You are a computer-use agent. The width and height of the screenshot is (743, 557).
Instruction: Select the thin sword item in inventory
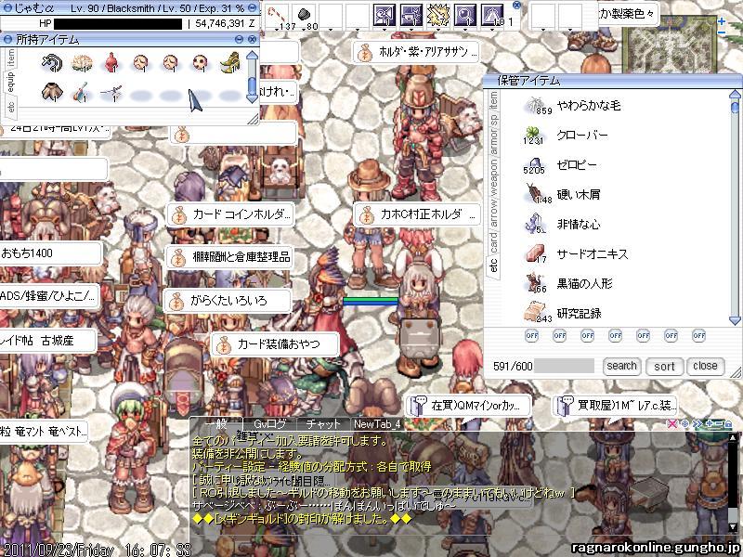111,92
